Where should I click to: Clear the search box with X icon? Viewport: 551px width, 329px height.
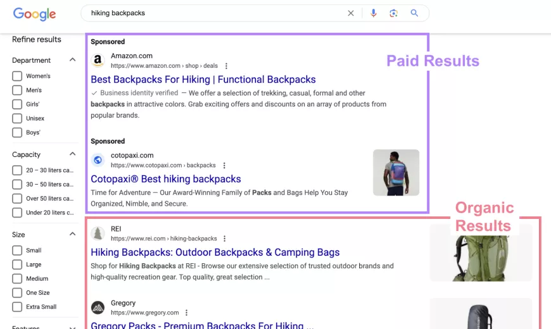tap(351, 13)
